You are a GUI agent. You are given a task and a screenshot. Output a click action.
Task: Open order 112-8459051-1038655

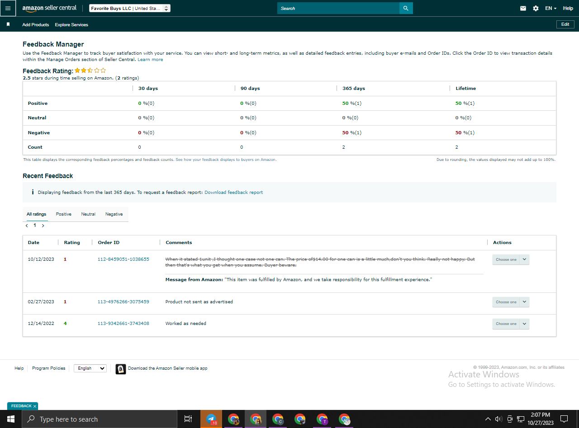(123, 259)
